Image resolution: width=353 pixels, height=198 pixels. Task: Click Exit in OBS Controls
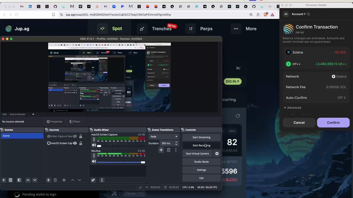coord(202,178)
